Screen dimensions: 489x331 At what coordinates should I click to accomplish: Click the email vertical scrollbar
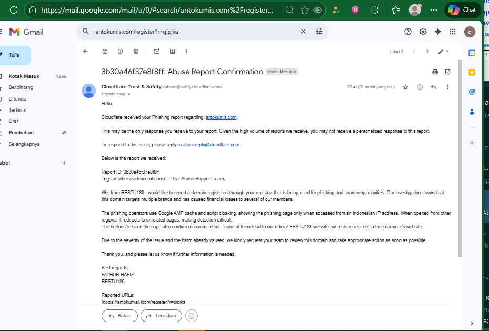pyautogui.click(x=460, y=158)
